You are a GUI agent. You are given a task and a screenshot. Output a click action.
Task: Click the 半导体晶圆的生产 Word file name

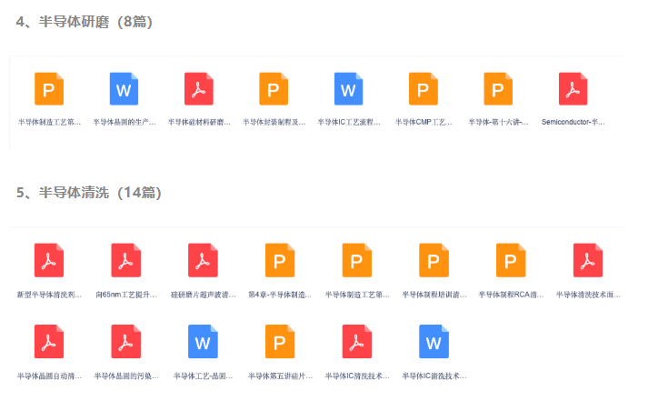click(125, 122)
